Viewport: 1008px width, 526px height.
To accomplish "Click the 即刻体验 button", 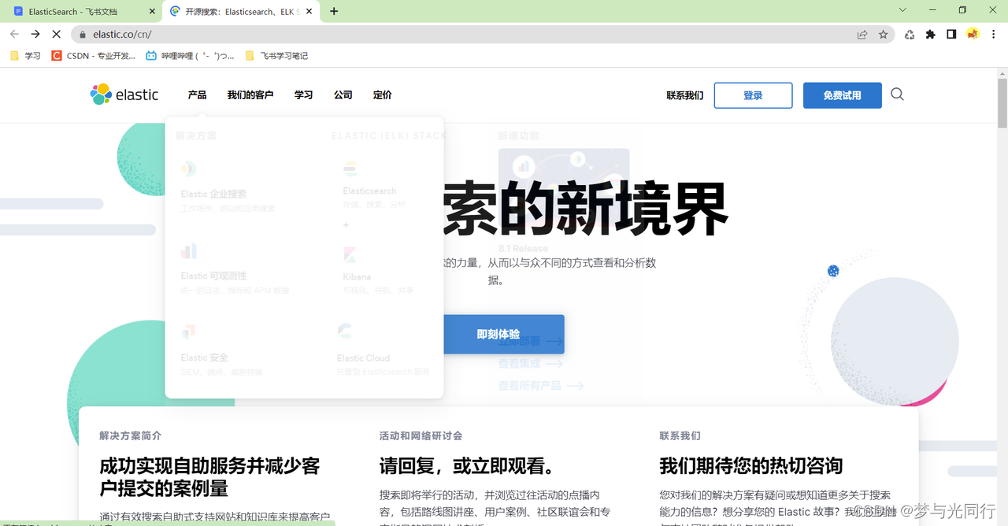I will 504,334.
